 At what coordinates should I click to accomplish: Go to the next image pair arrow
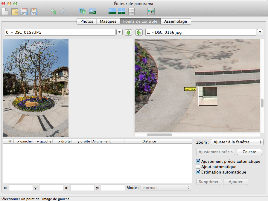[139, 32]
